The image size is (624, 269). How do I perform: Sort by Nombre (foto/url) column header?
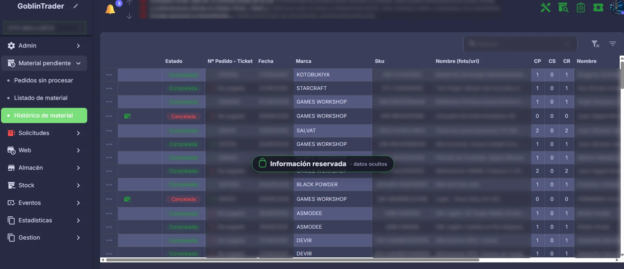point(457,61)
